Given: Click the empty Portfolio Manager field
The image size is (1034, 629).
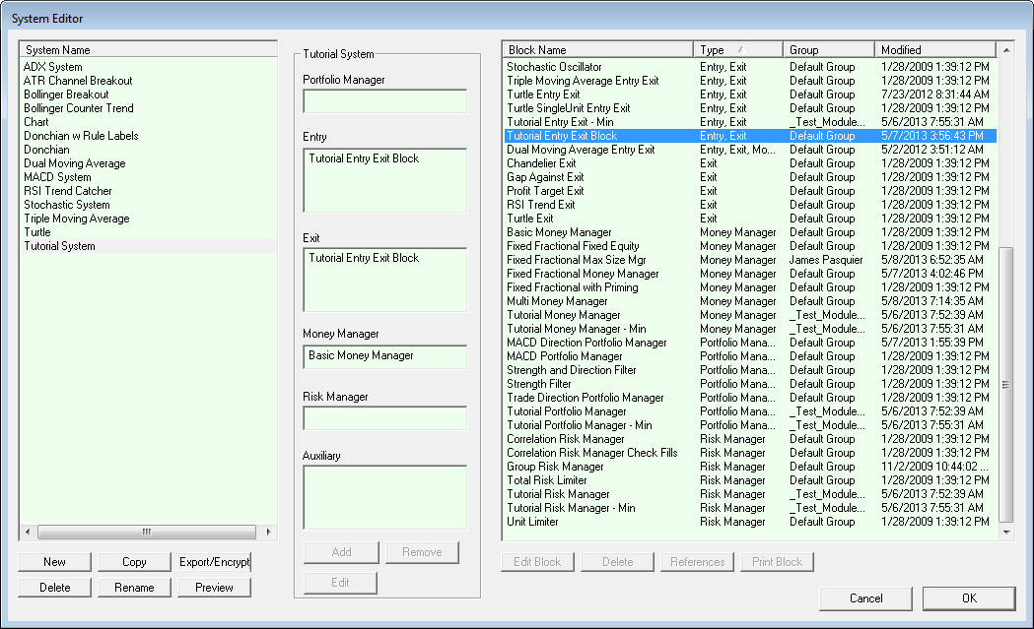Looking at the screenshot, I should (385, 101).
